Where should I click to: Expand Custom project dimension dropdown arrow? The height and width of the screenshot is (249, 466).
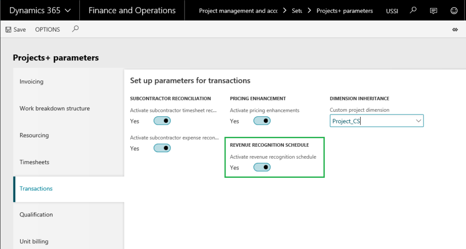(417, 121)
